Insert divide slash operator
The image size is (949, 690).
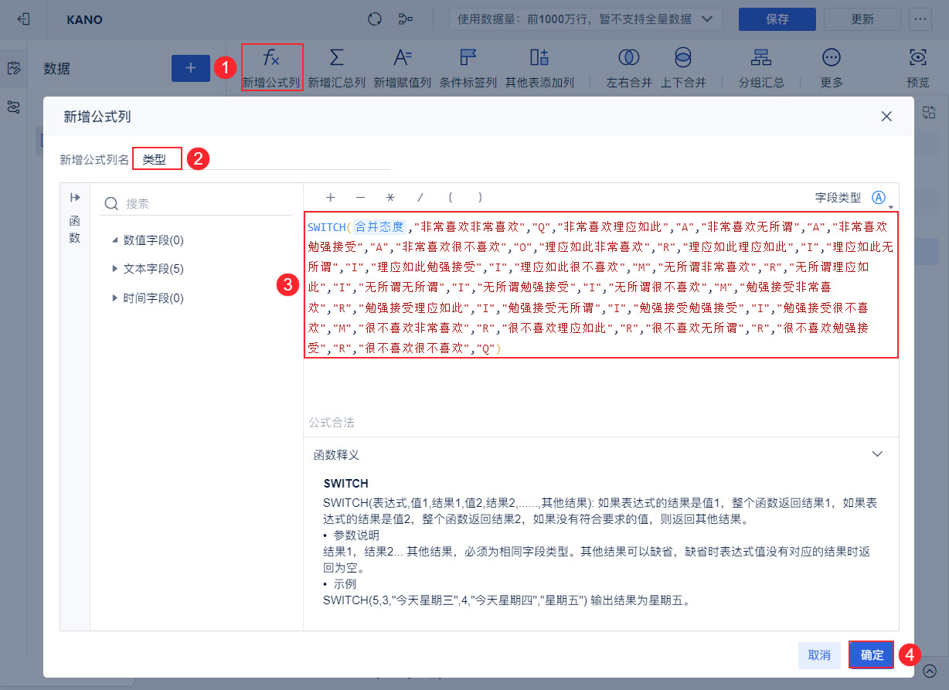pyautogui.click(x=420, y=198)
